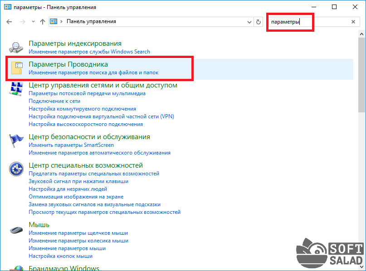Click the scrollbar up arrow
The height and width of the screenshot is (271, 366).
362,34
